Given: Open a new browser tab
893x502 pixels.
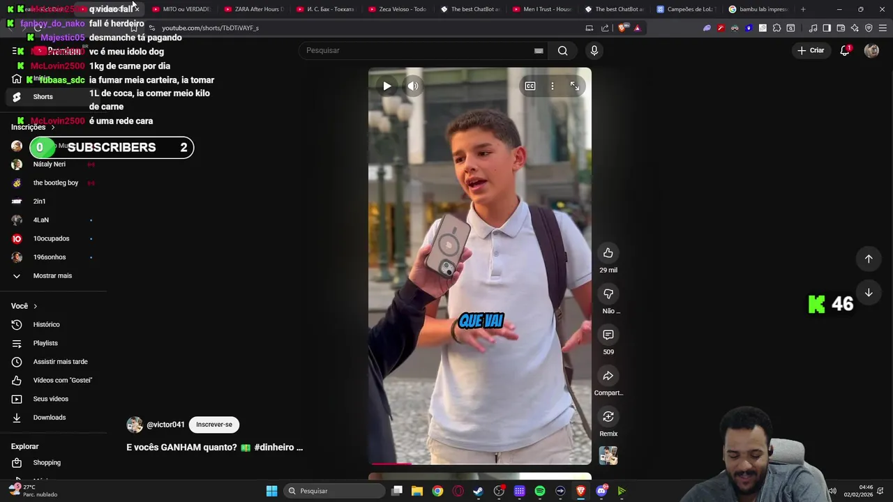Looking at the screenshot, I should pyautogui.click(x=803, y=9).
